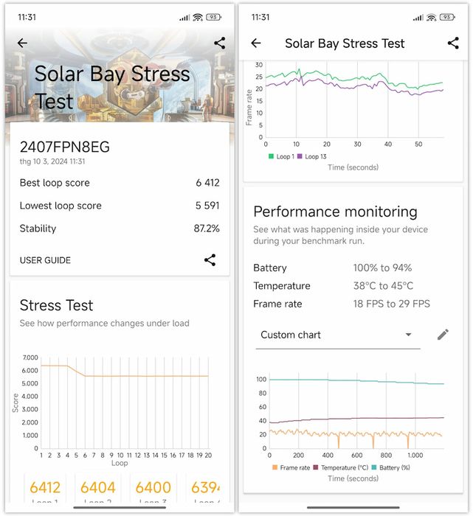Tap the Wi-Fi icon in left status bar
473x516 pixels.
[x=198, y=17]
